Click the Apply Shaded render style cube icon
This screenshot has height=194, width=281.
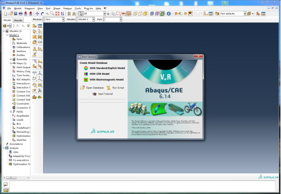pos(145,14)
